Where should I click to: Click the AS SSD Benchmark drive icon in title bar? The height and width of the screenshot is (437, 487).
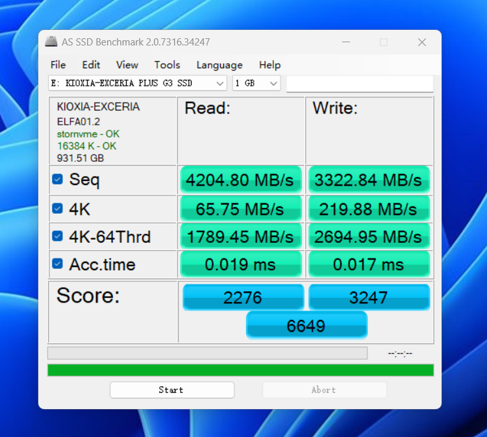[51, 42]
